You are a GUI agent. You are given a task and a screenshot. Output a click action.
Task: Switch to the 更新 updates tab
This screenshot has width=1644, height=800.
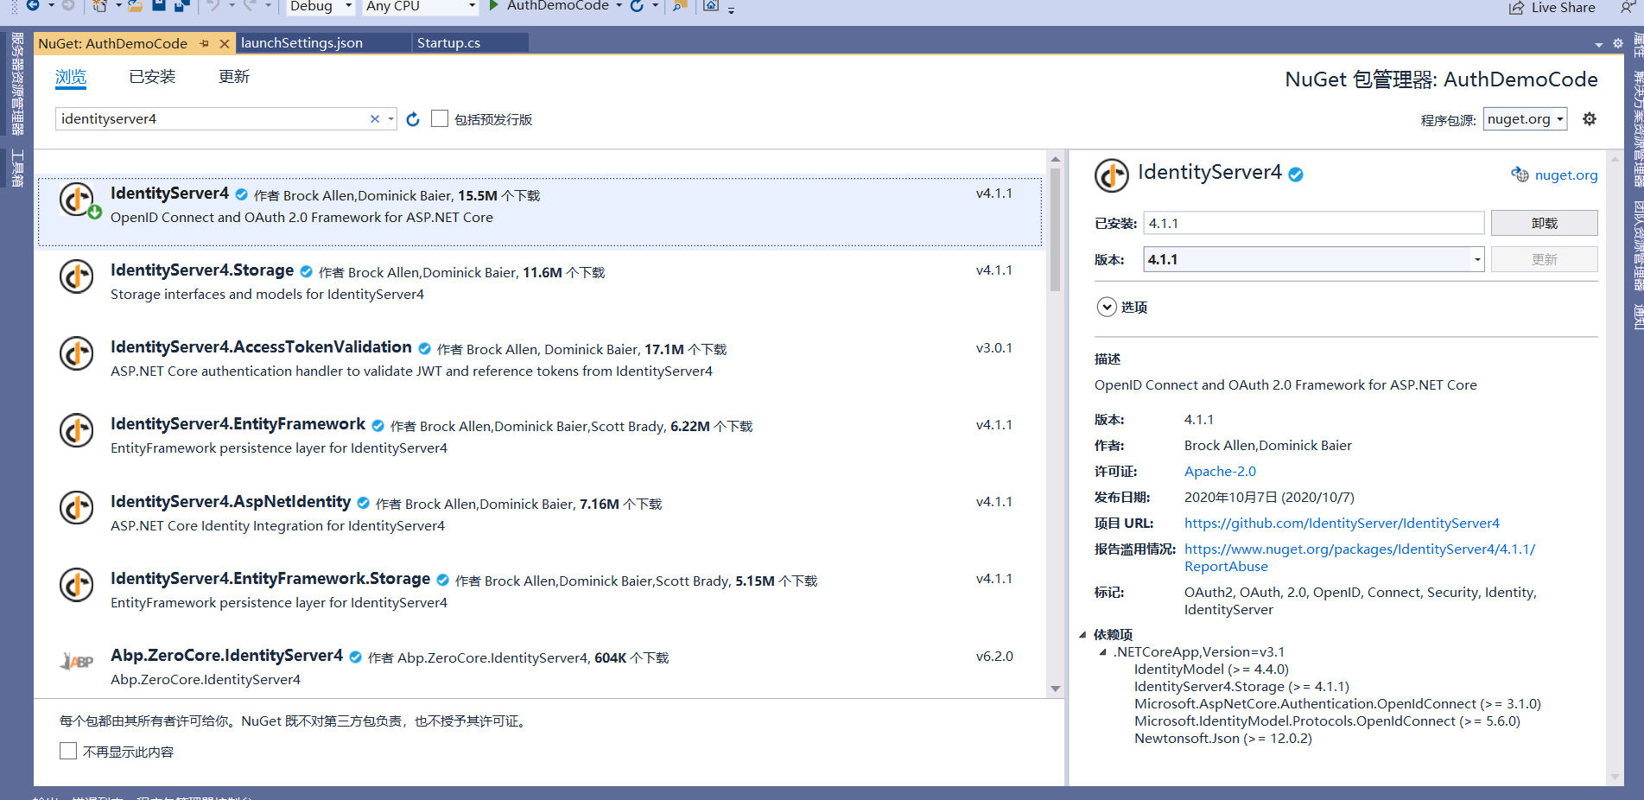click(x=234, y=77)
